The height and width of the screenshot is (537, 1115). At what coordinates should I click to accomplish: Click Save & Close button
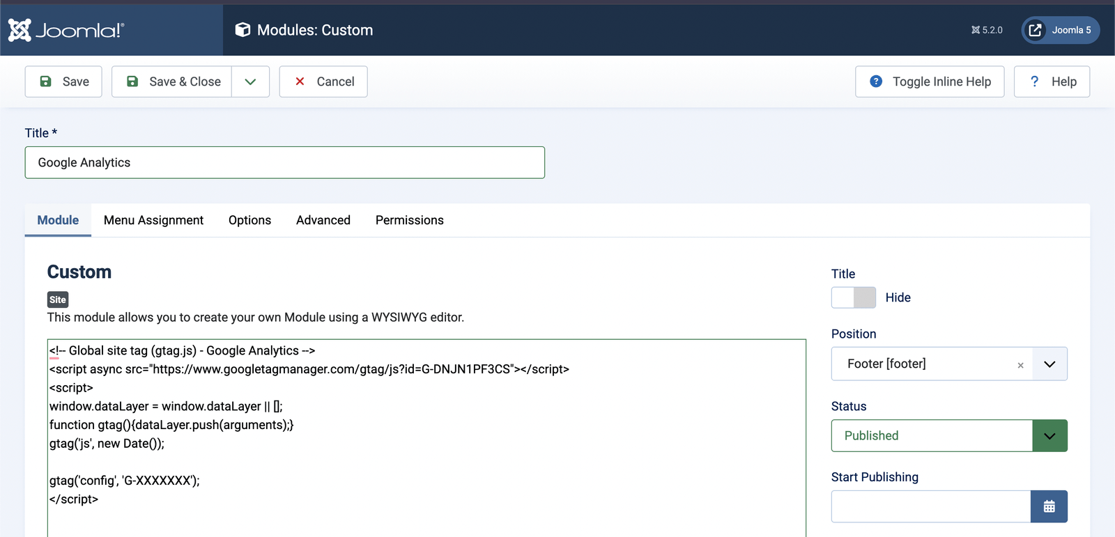[171, 81]
